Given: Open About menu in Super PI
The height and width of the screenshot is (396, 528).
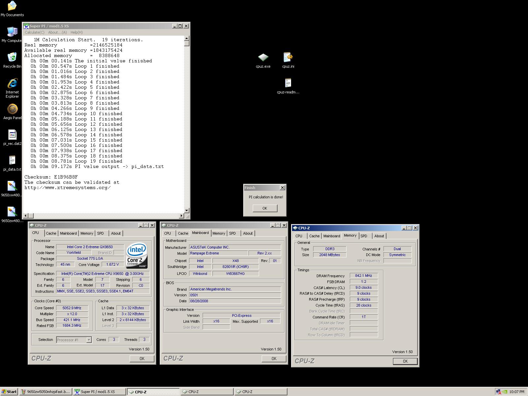Looking at the screenshot, I should 57,32.
